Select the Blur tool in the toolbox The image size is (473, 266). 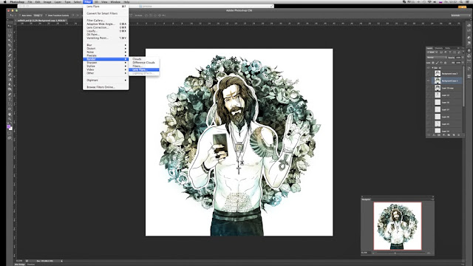pos(10,85)
